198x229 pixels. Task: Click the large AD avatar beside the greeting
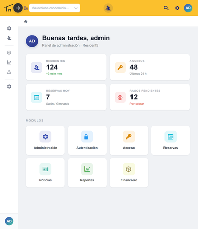point(32,41)
